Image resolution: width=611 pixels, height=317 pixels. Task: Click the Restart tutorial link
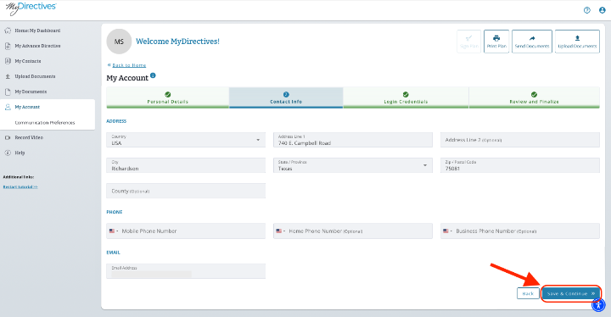click(x=20, y=187)
